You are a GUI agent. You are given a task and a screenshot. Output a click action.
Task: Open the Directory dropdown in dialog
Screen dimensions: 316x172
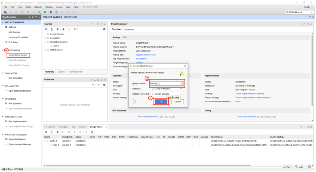click(x=181, y=89)
